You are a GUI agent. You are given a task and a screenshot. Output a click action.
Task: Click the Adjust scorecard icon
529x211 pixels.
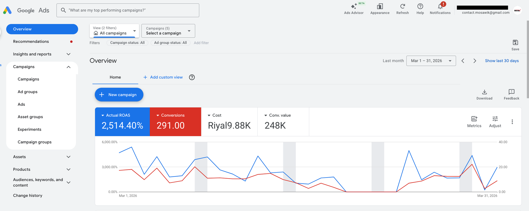tap(495, 119)
